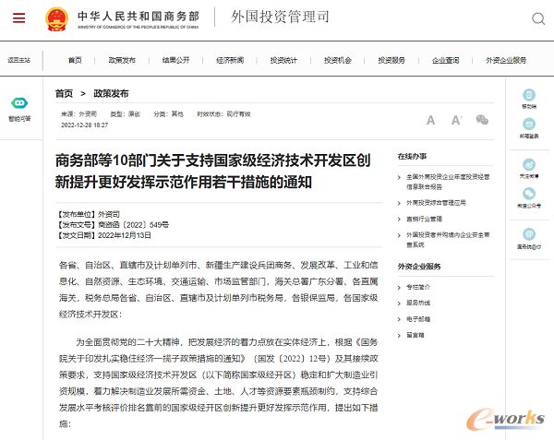Increase article font size (A+)
Viewport: 554px width, 440px height.
456,120
